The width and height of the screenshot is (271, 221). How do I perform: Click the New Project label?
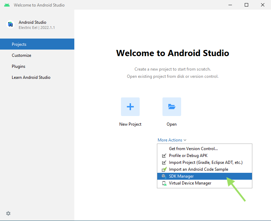click(130, 124)
